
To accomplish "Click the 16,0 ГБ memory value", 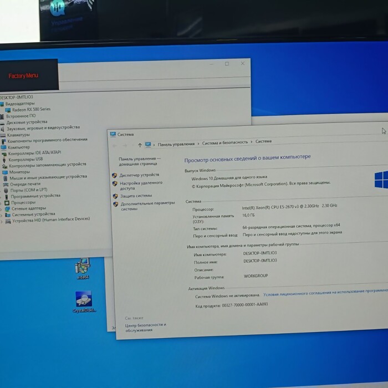I will pyautogui.click(x=248, y=215).
